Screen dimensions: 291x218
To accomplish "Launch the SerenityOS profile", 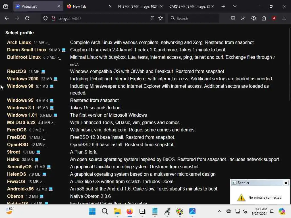I will (20, 167).
